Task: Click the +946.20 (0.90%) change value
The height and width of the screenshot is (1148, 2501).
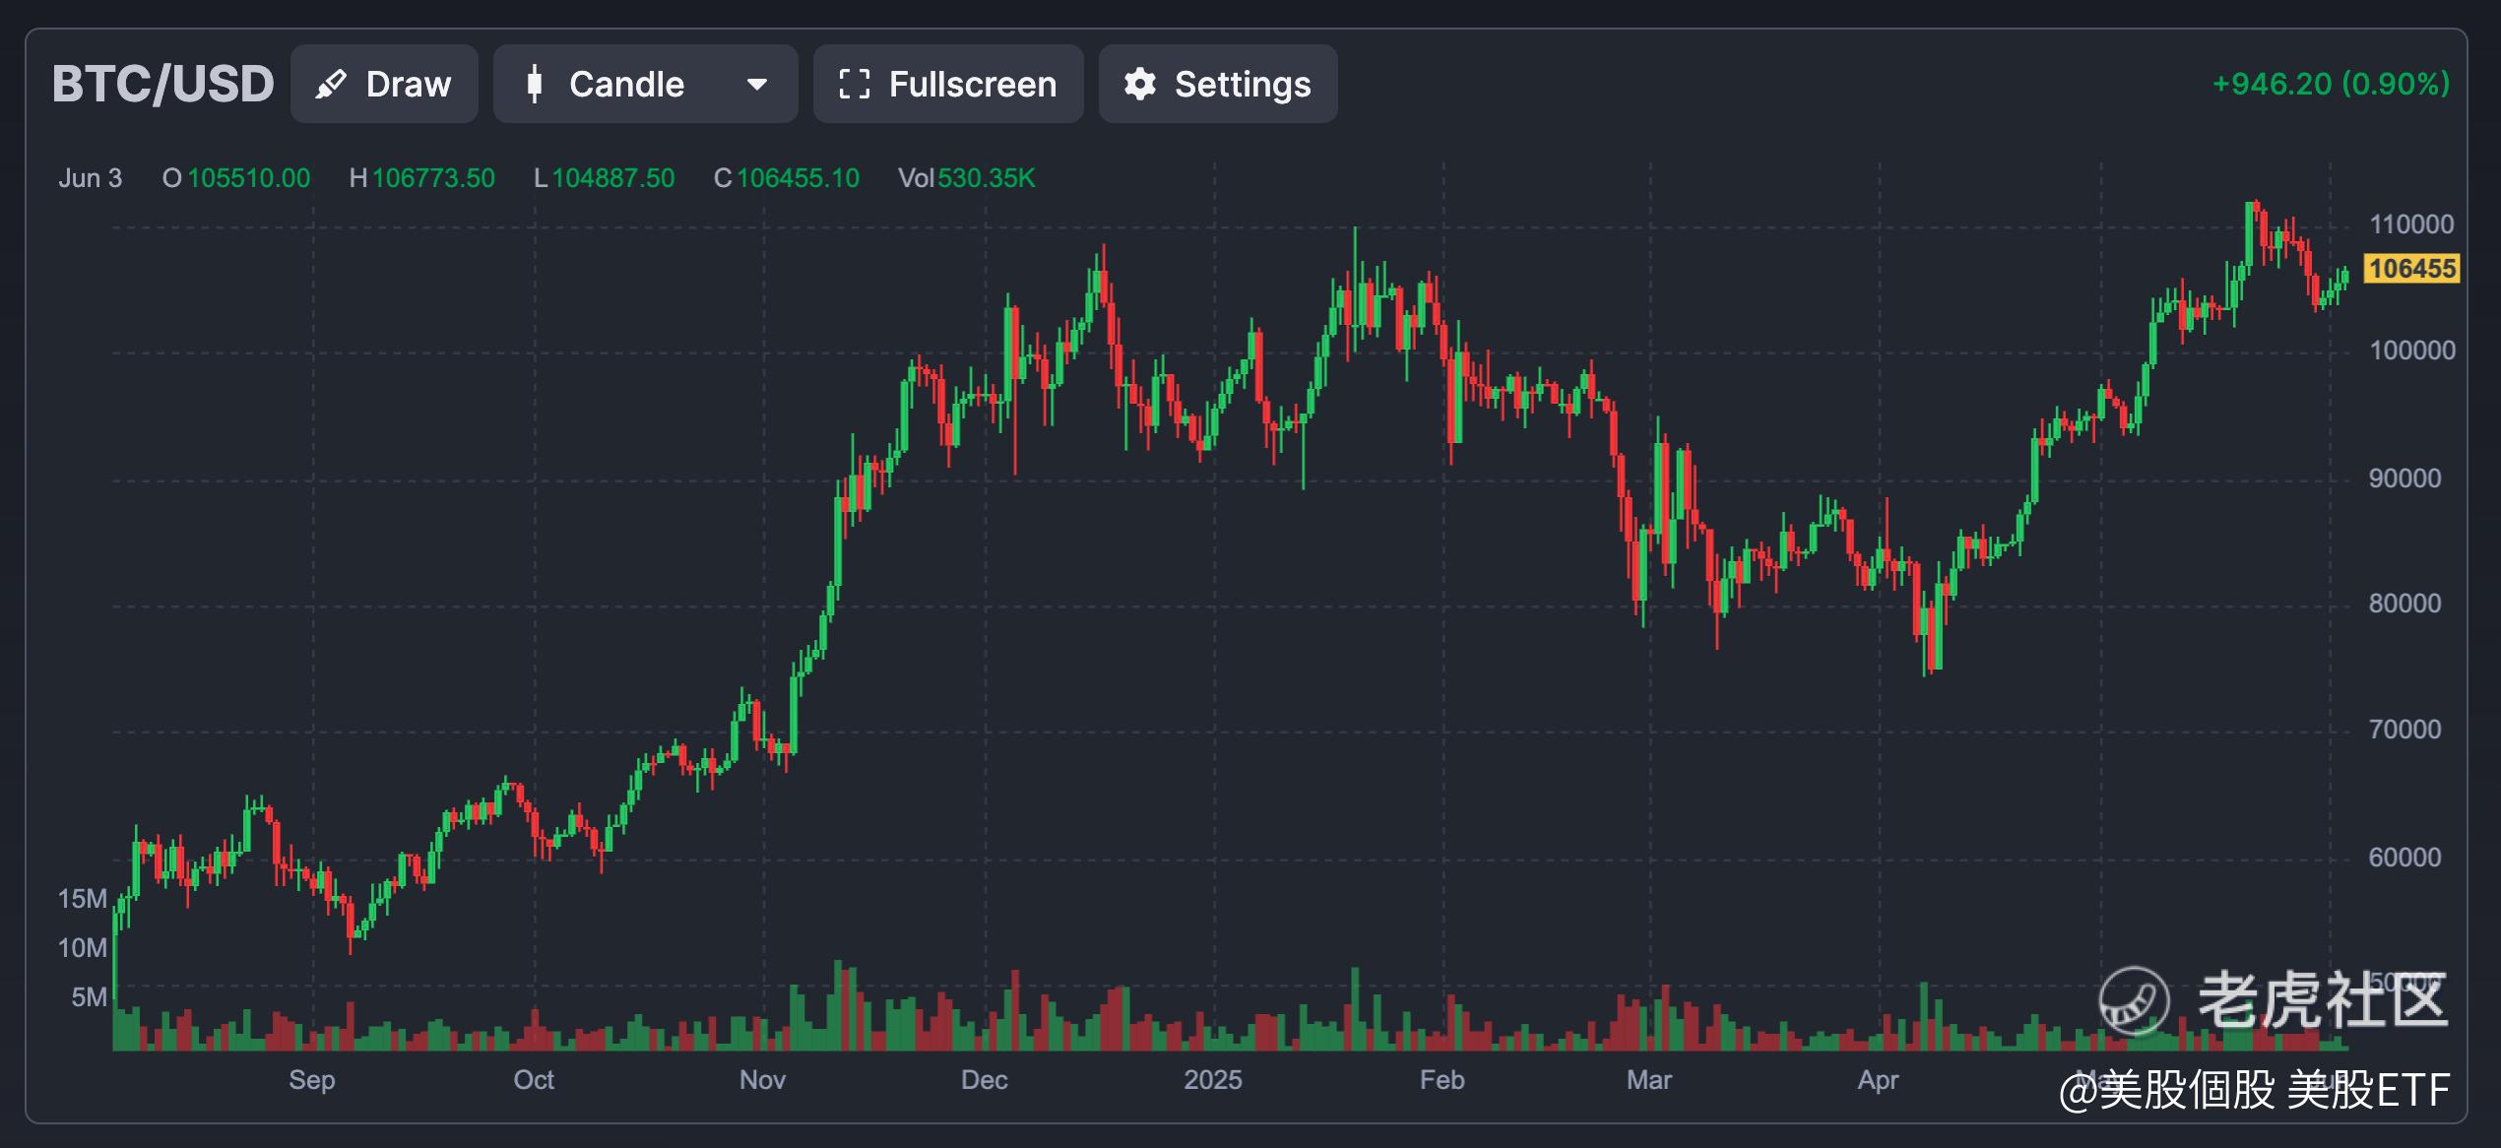Action: [2330, 84]
